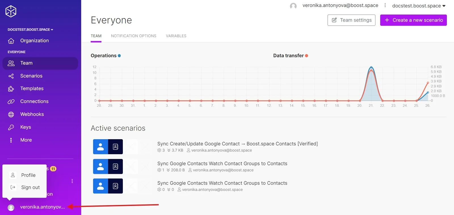Image resolution: width=454 pixels, height=215 pixels.
Task: Open Sync Create/Update Google Contact scenario title
Action: pos(237,144)
